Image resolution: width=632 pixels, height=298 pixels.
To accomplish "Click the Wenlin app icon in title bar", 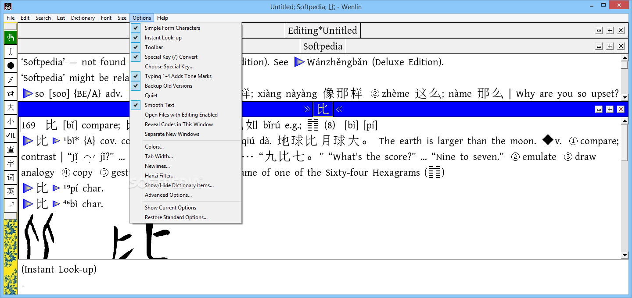I will tap(7, 7).
